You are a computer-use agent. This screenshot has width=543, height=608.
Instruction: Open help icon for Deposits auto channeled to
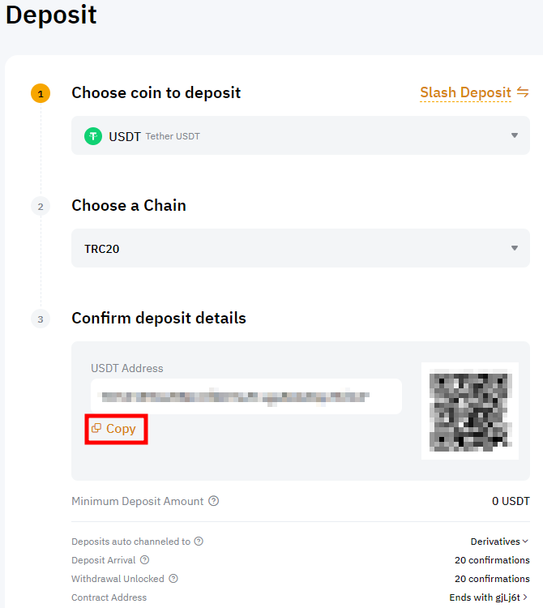[199, 542]
